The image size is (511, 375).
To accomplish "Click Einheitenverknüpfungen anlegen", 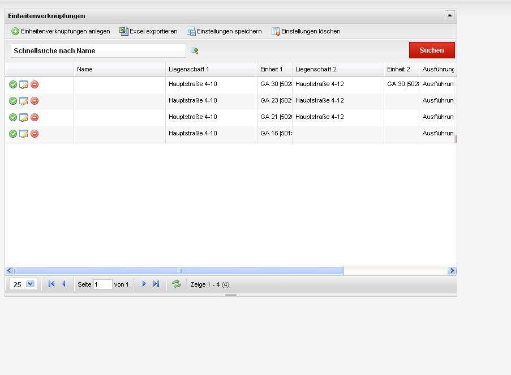I will point(61,32).
